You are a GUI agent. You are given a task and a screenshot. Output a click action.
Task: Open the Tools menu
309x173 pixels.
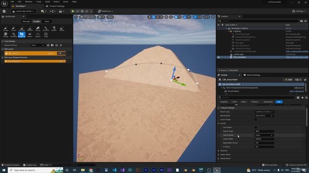click(x=39, y=2)
